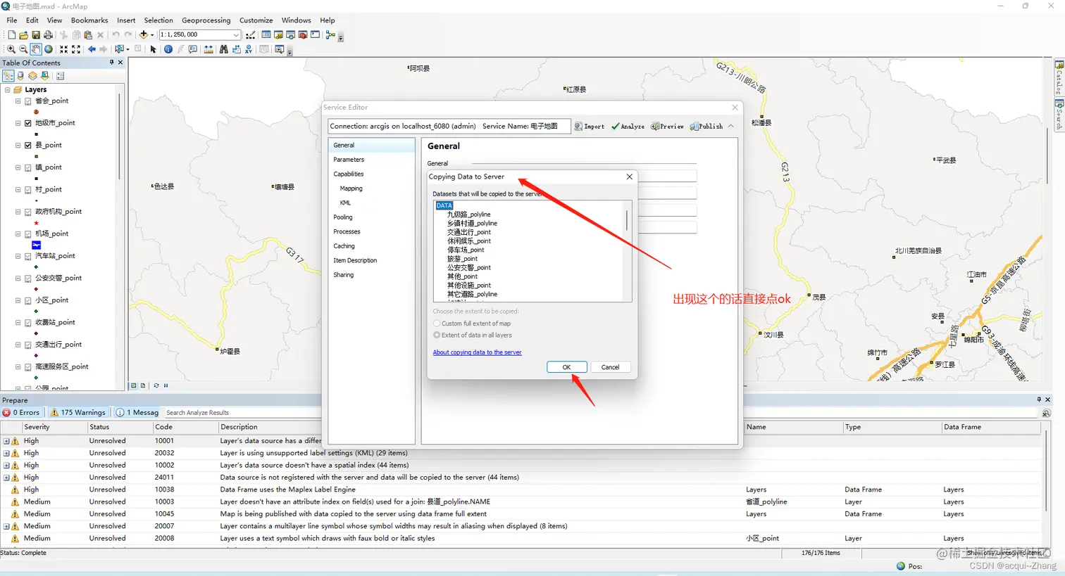
Task: Switch TOC to List By Selection
Action: pyautogui.click(x=44, y=75)
